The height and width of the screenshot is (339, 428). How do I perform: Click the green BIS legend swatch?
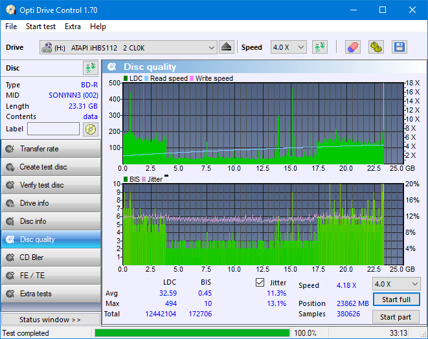[126, 179]
